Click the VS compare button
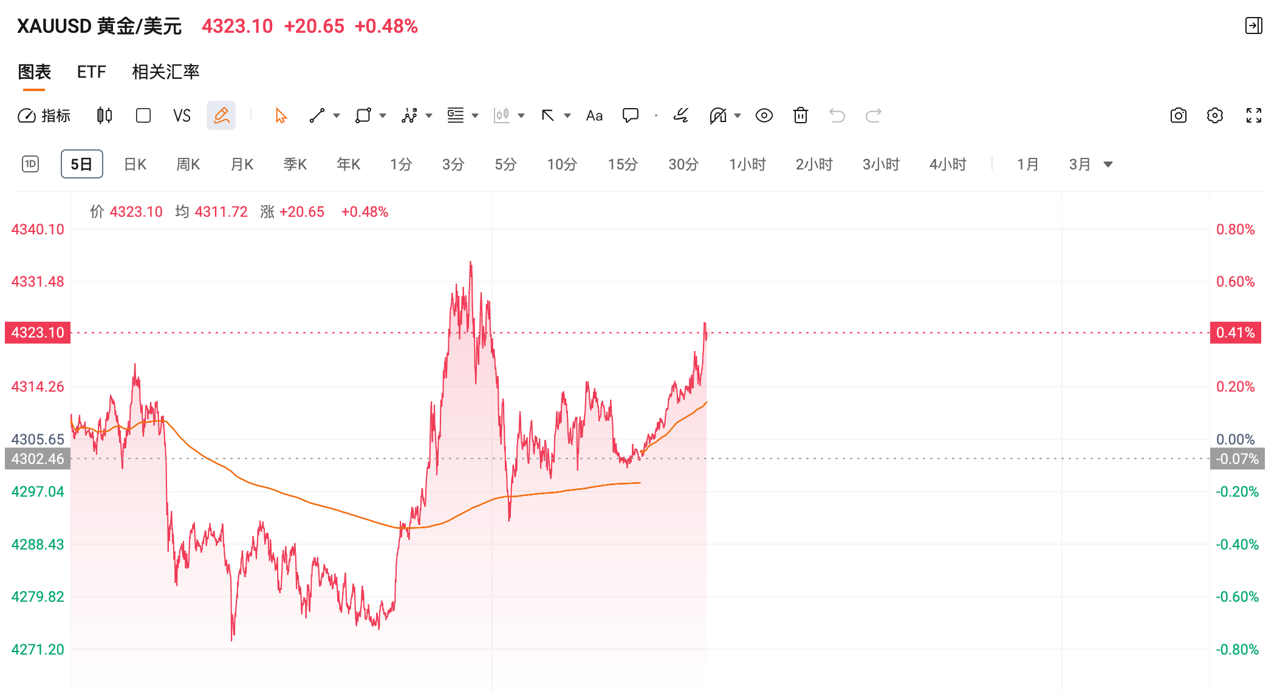The width and height of the screenshot is (1277, 691). click(x=181, y=115)
